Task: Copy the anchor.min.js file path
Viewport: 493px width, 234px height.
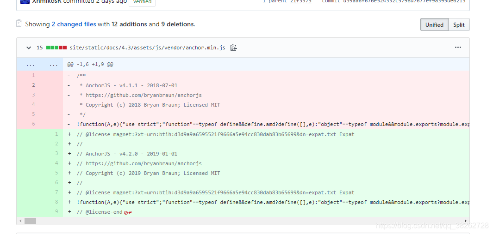Action: click(233, 48)
